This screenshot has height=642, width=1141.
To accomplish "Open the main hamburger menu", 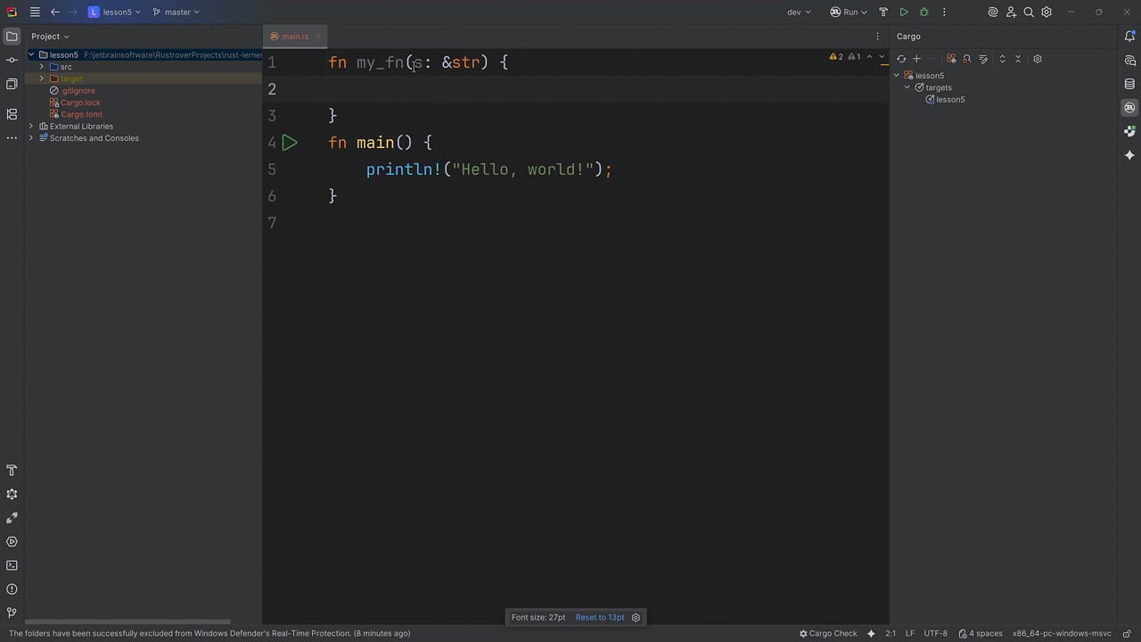I will pyautogui.click(x=34, y=12).
